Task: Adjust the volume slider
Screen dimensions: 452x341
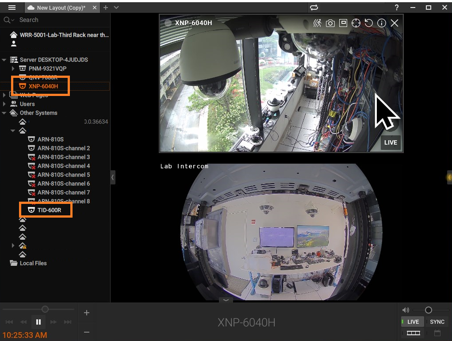Action: point(429,310)
